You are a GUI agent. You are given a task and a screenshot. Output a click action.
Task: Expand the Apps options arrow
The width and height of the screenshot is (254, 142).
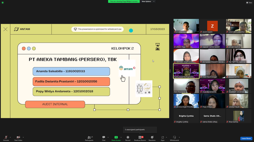pos(166,137)
